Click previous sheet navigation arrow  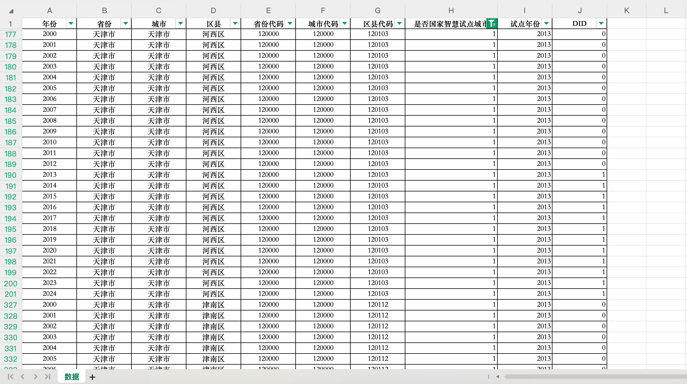tap(23, 377)
